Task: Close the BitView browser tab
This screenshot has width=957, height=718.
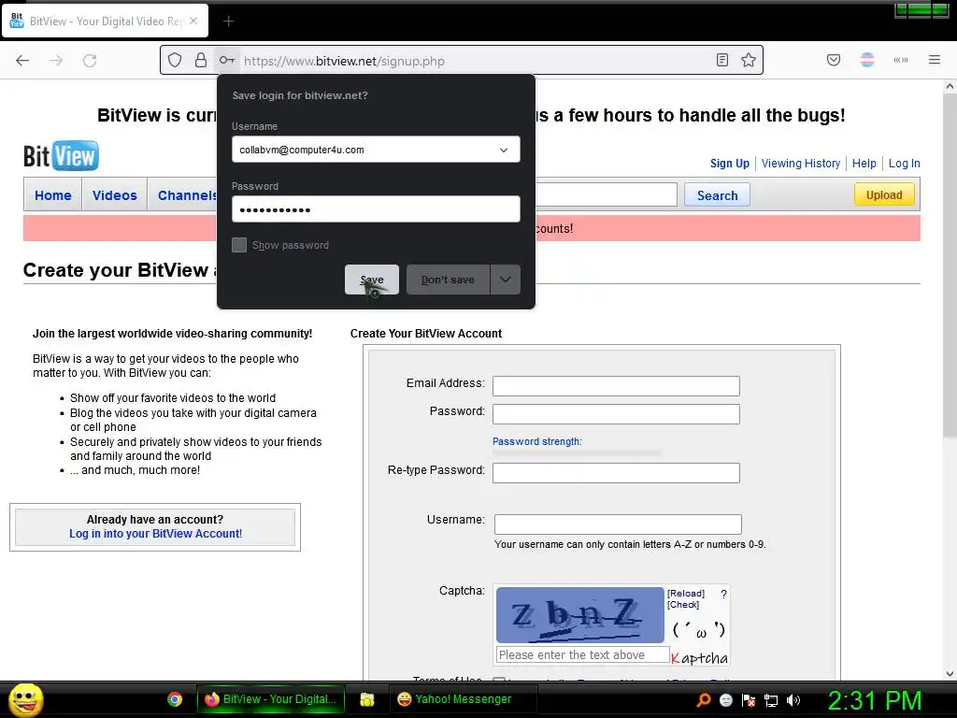Action: 193,21
